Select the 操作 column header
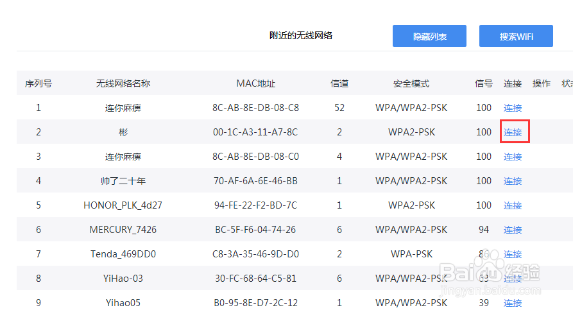 (542, 83)
